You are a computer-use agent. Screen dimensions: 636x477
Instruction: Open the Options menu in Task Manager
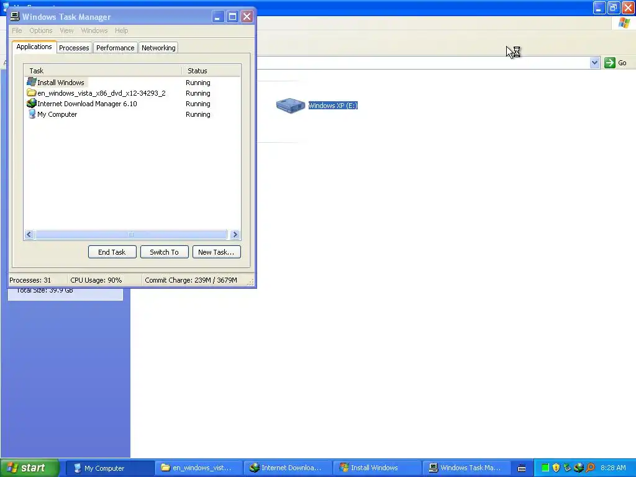coord(40,30)
